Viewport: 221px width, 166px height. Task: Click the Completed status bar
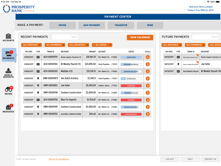pos(131,57)
